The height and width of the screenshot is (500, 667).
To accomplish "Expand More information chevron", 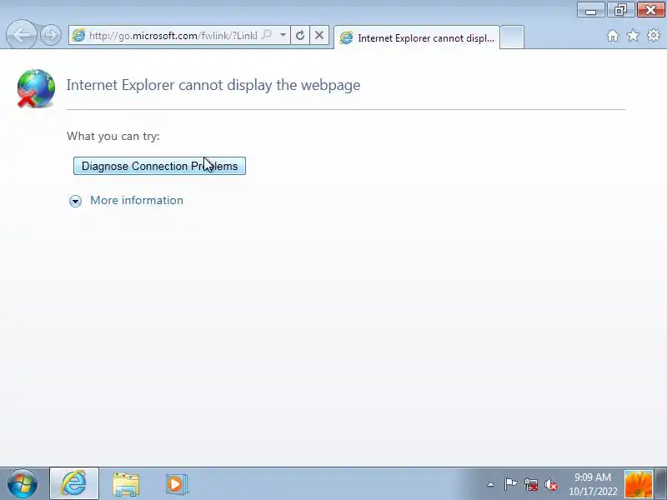I will tap(75, 201).
